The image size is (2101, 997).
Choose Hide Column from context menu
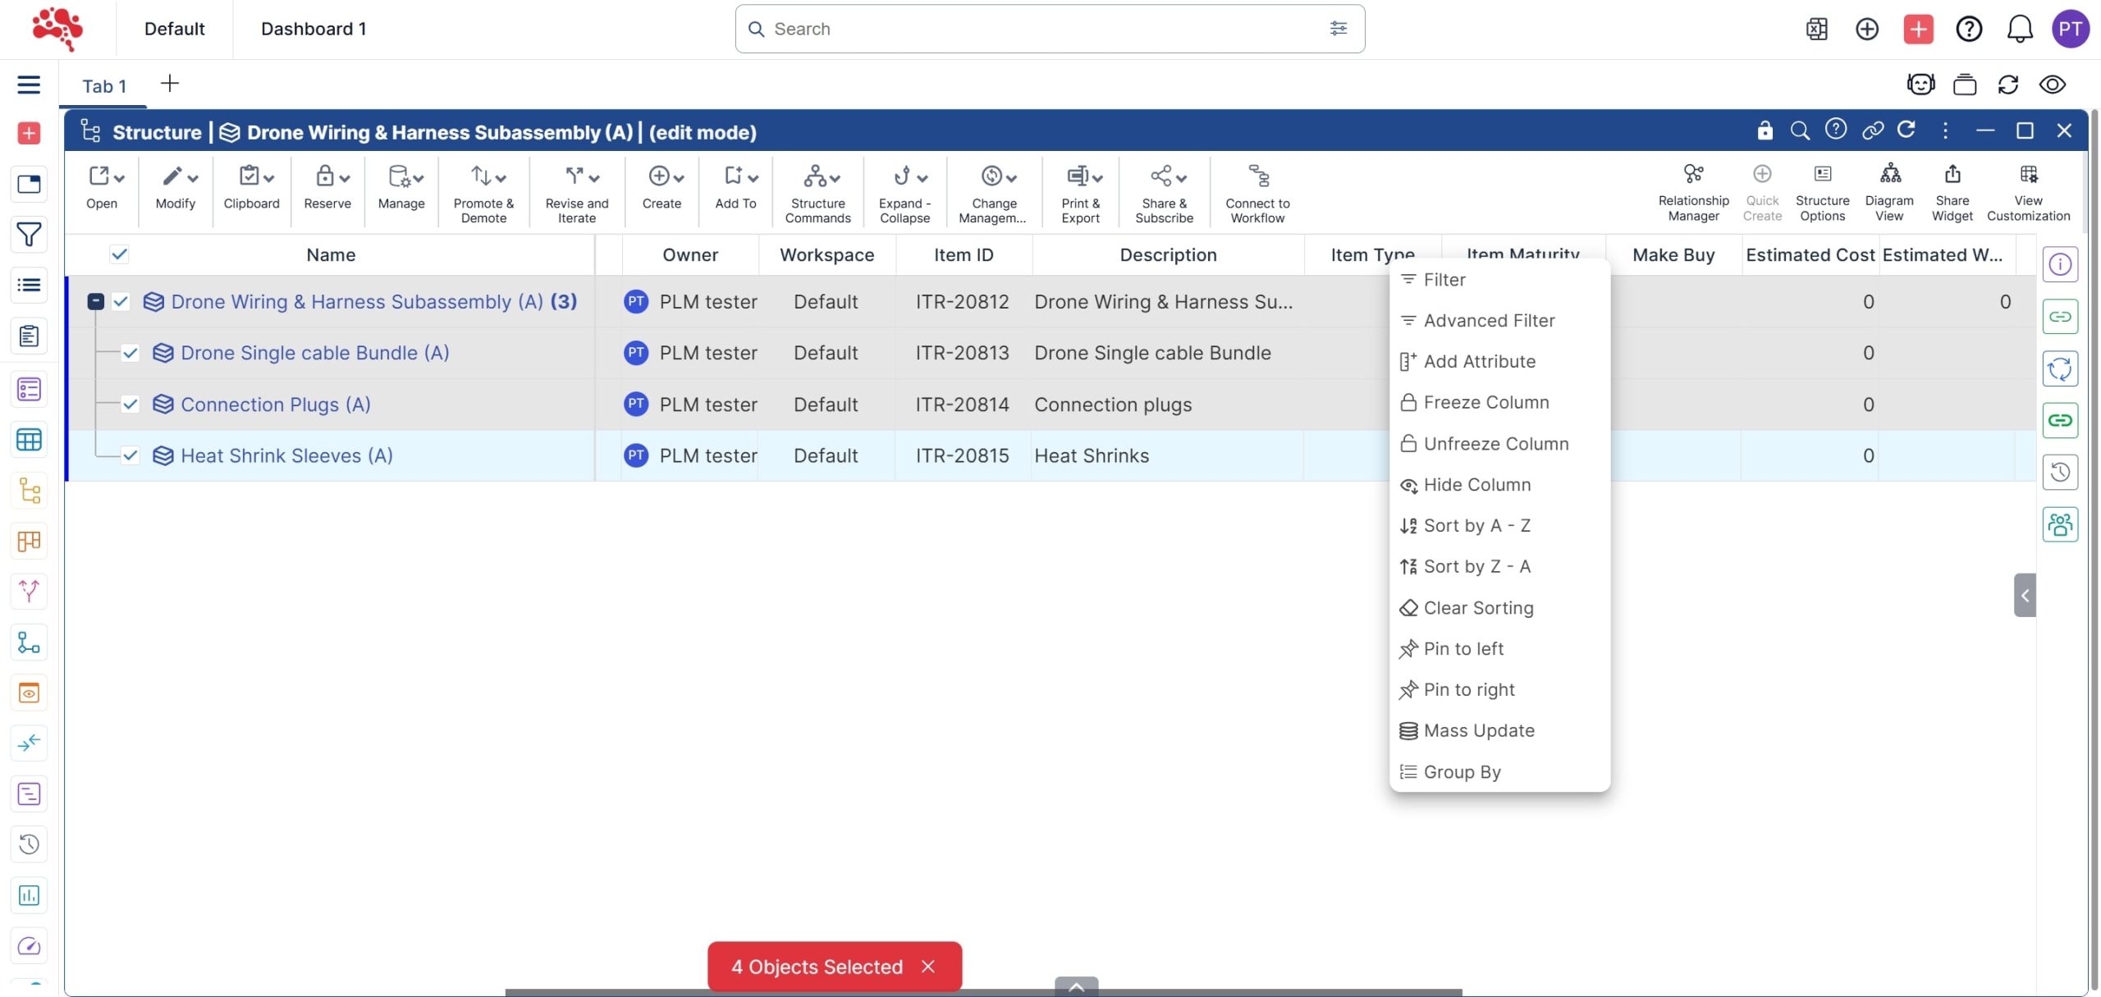point(1476,485)
